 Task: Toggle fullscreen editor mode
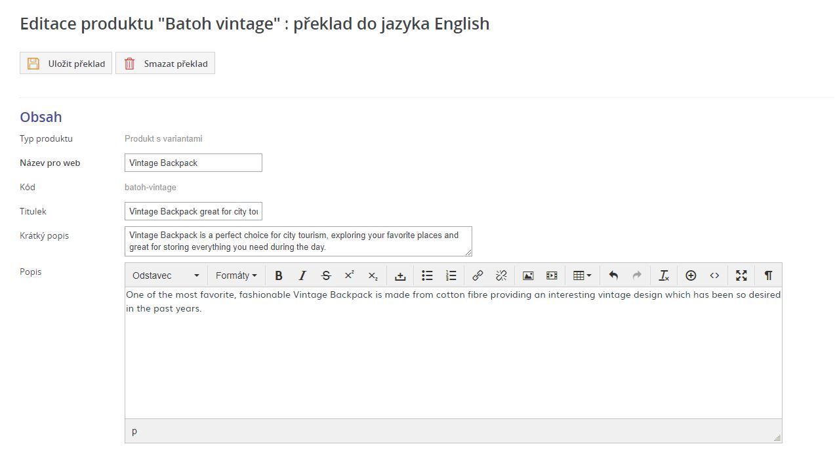pos(741,275)
